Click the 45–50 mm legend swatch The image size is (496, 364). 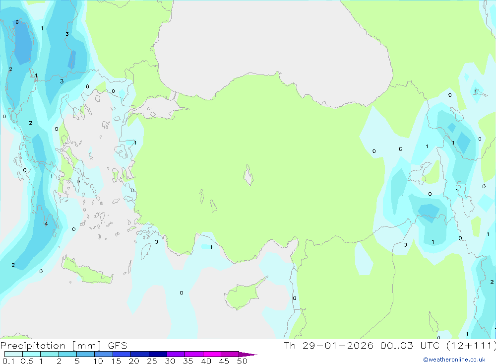[230, 354]
